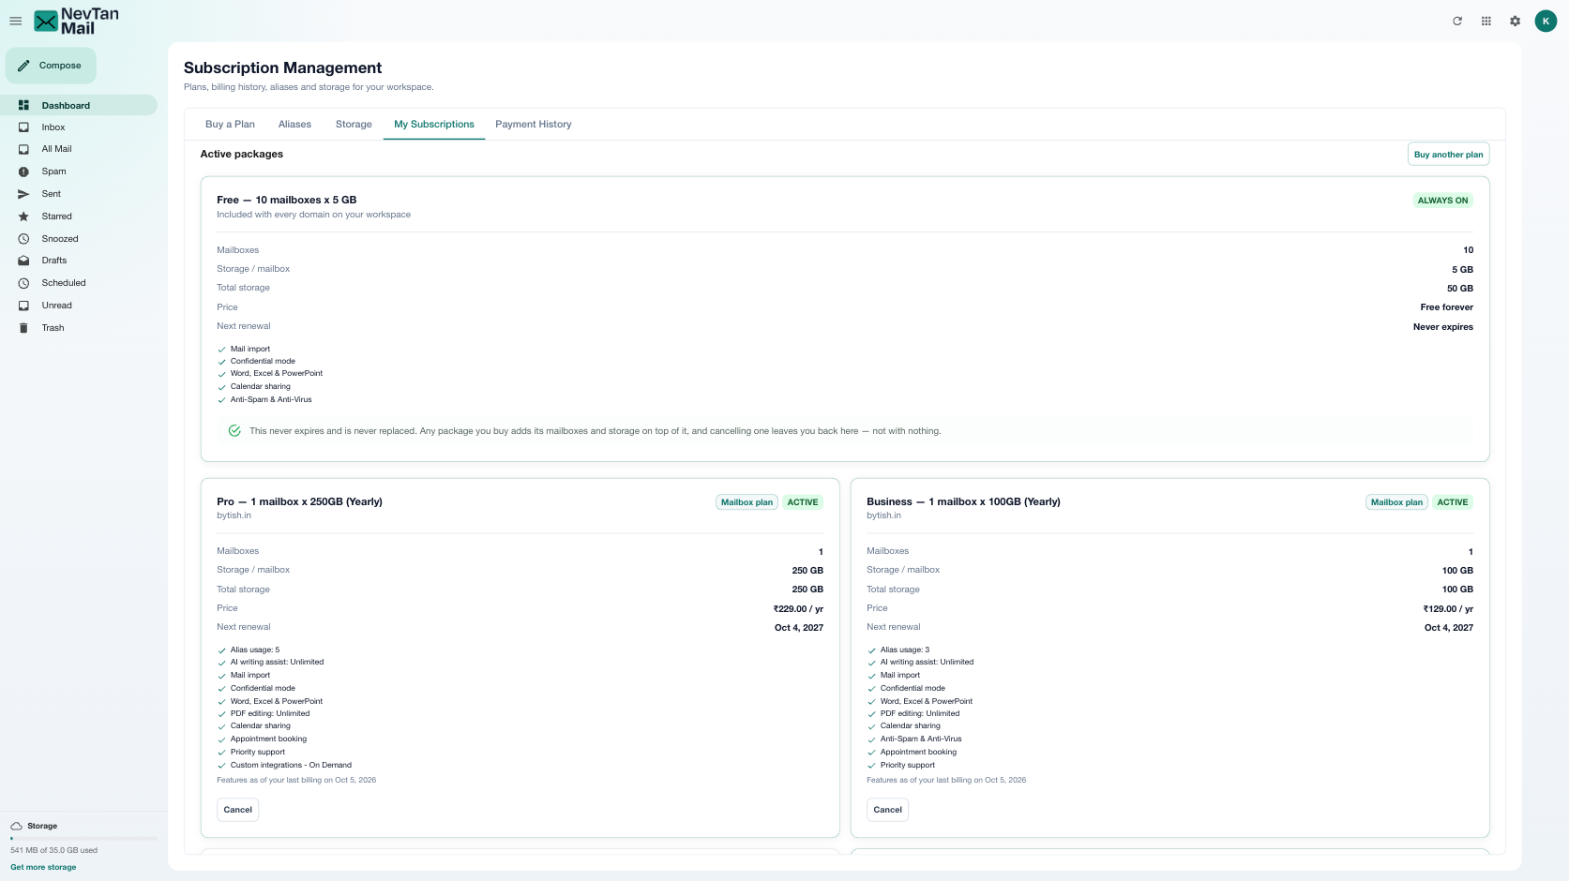Click Get more storage link
Screen dimensions: 1569x881
click(43, 867)
